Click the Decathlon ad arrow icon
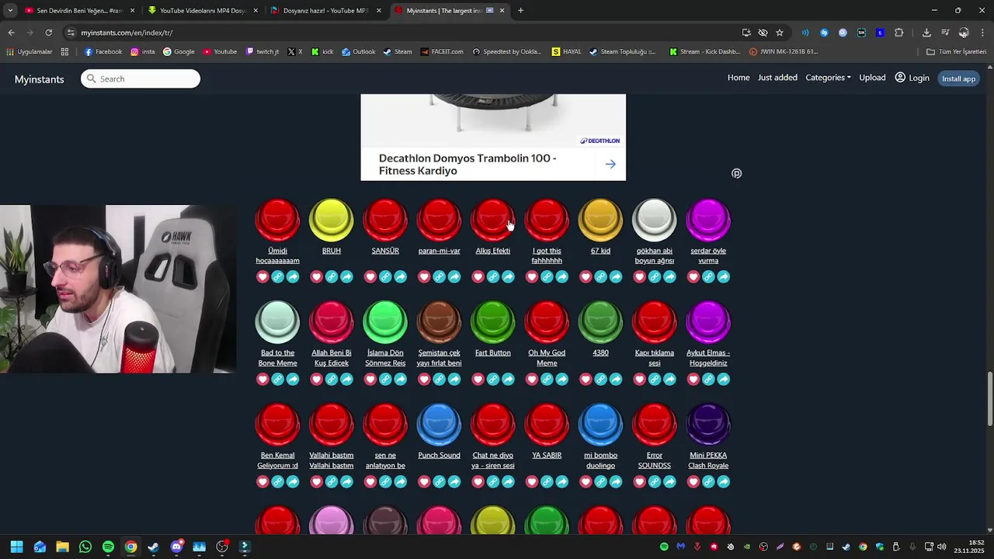This screenshot has height=559, width=994. [x=610, y=164]
